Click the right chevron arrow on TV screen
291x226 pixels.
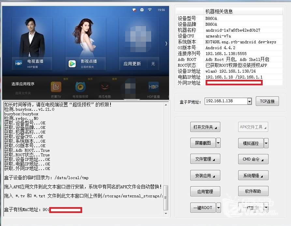pyautogui.click(x=166, y=44)
